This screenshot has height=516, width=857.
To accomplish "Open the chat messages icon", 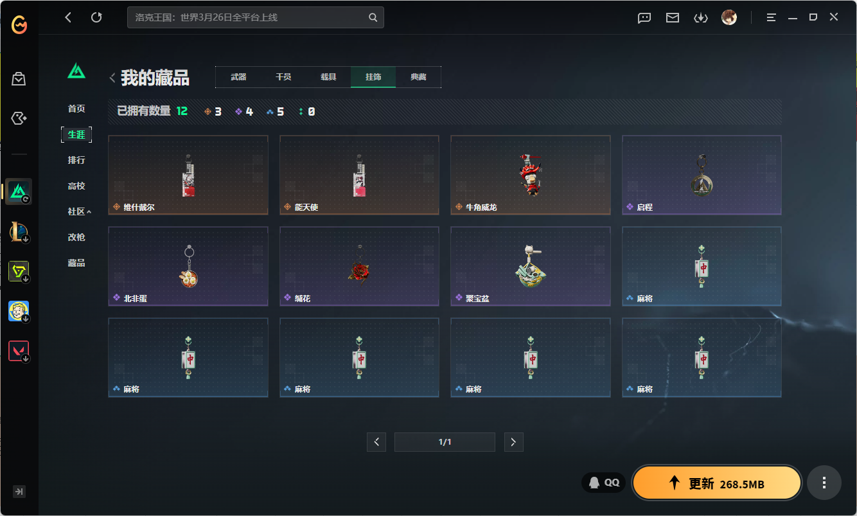I will click(644, 17).
